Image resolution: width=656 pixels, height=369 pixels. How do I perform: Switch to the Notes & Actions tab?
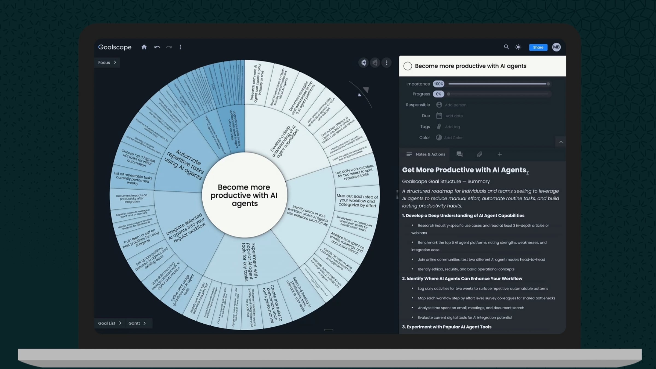[x=426, y=154]
